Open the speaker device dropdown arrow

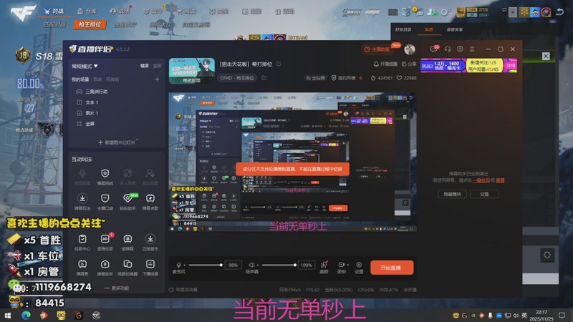point(258,265)
